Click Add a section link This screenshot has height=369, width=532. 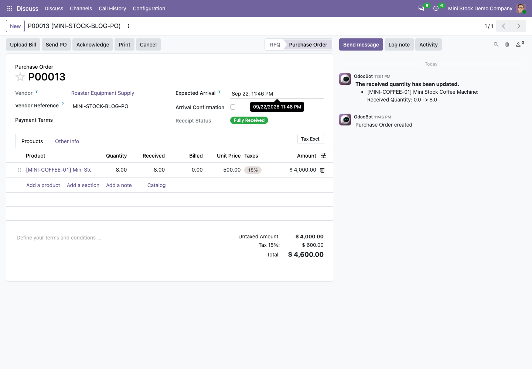coord(83,185)
